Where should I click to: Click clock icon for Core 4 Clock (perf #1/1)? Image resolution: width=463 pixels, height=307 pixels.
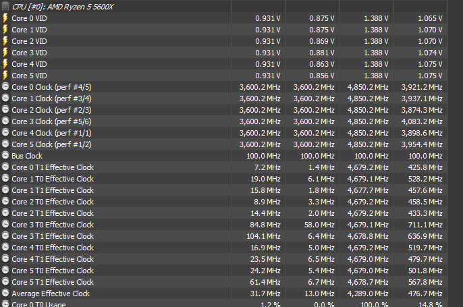point(5,132)
